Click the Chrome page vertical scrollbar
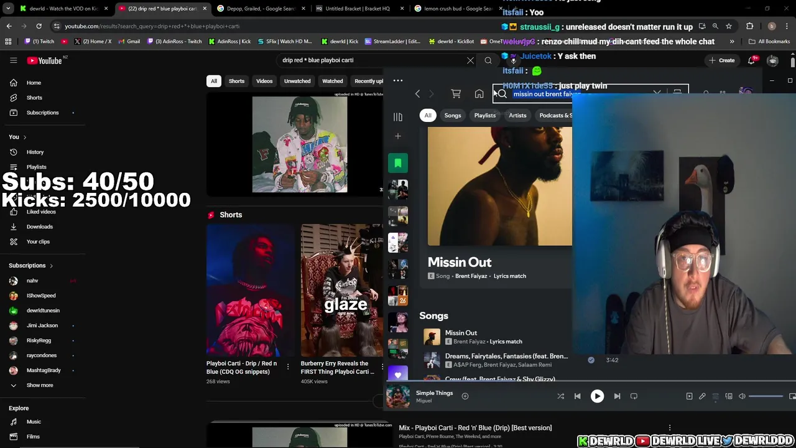Viewport: 796px width, 448px height. pyautogui.click(x=792, y=62)
